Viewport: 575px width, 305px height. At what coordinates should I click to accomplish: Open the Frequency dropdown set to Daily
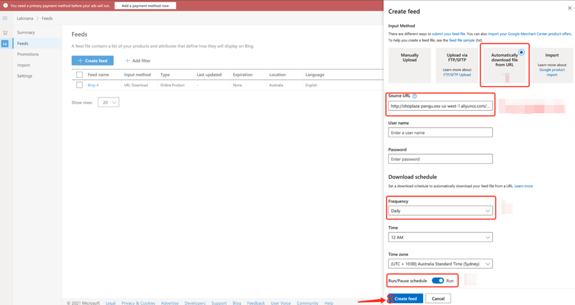pos(440,211)
